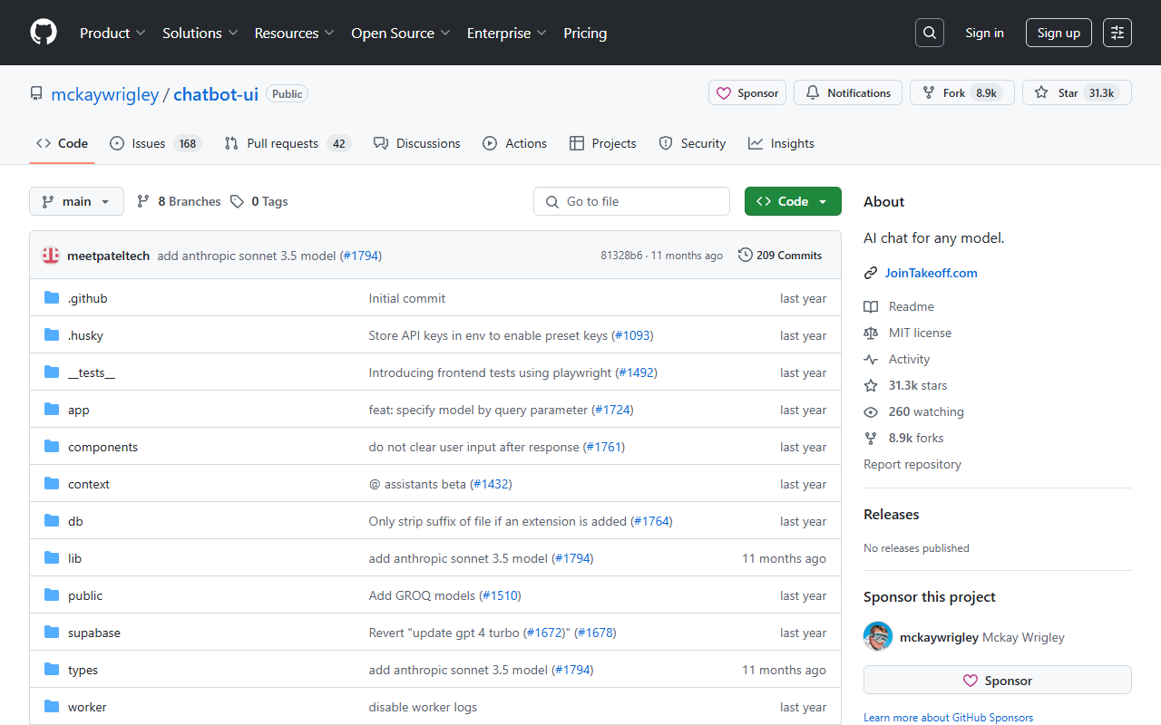This screenshot has width=1161, height=725.
Task: Fork the repository with the Fork button
Action: [x=962, y=92]
